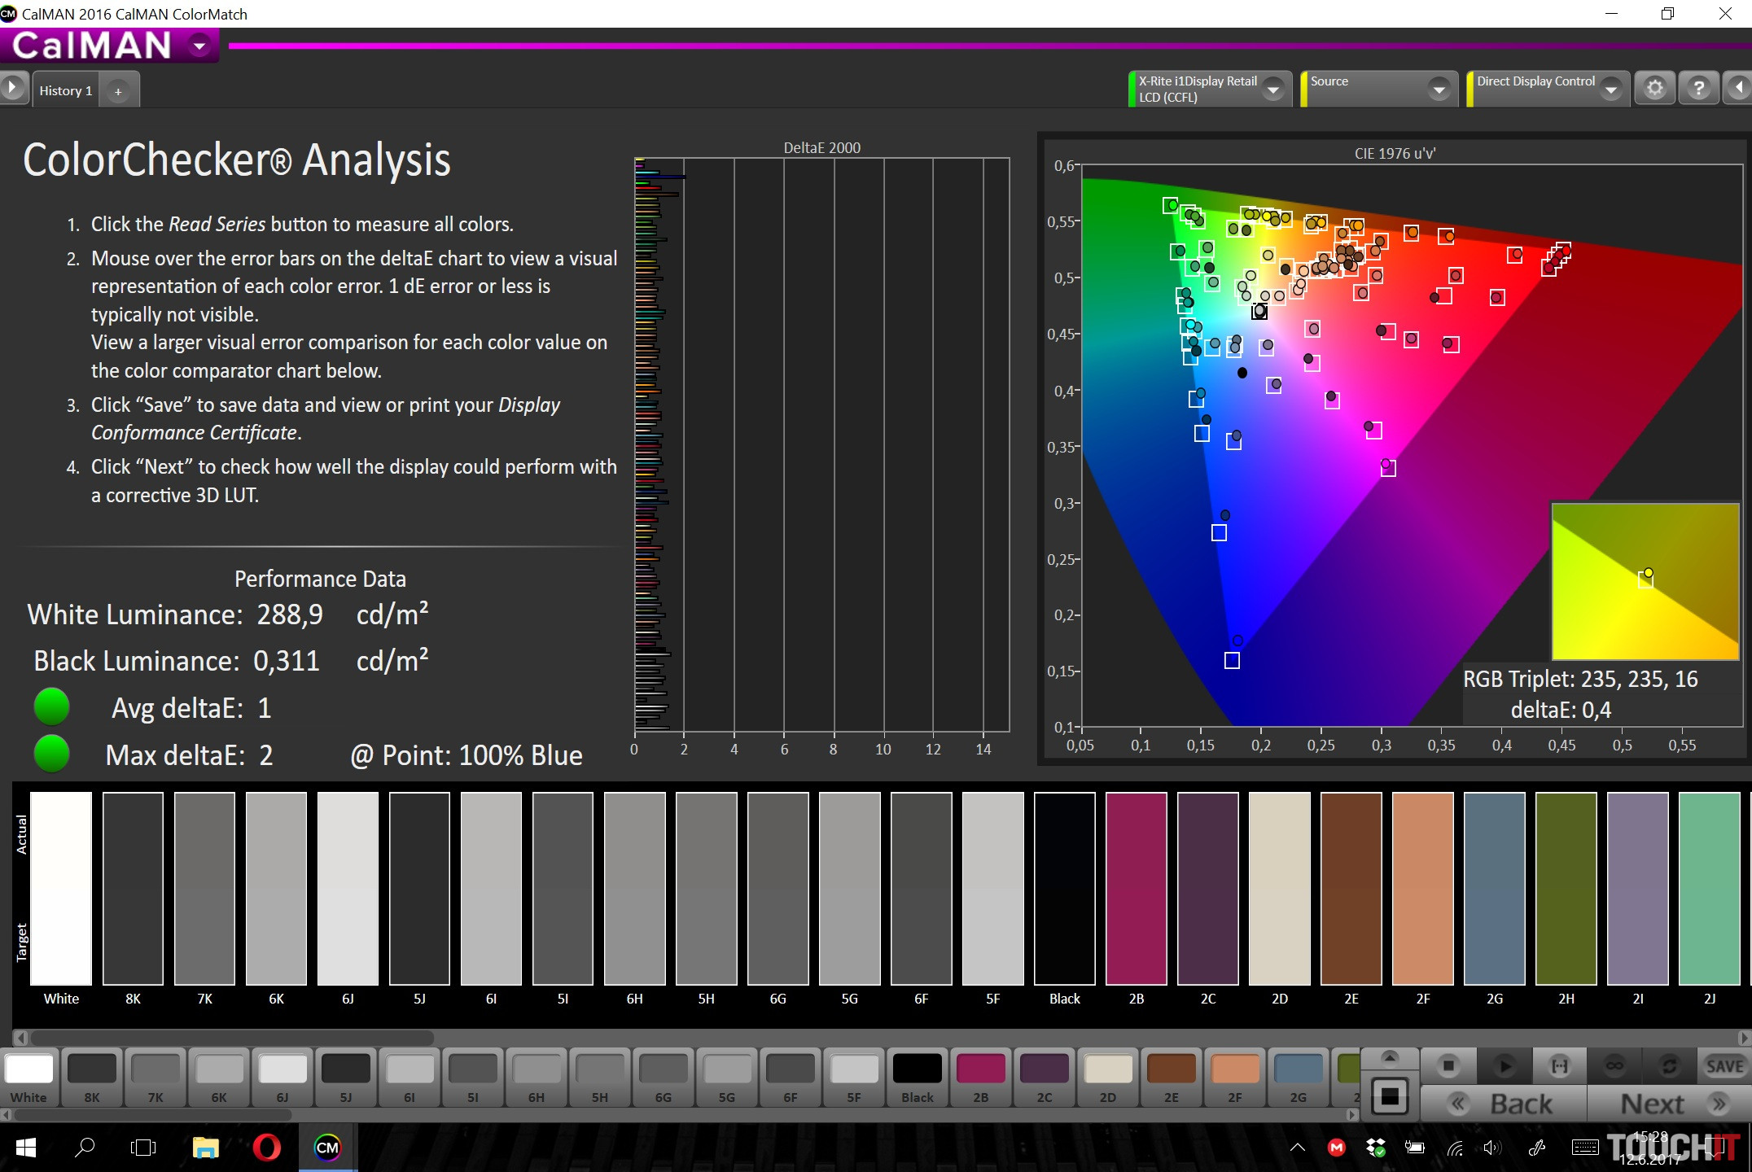Viewport: 1752px width, 1172px height.
Task: Toggle continuous read infinity icon
Action: [1614, 1065]
